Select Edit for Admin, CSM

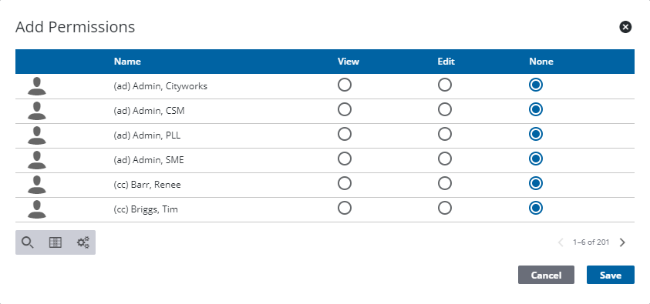point(444,109)
